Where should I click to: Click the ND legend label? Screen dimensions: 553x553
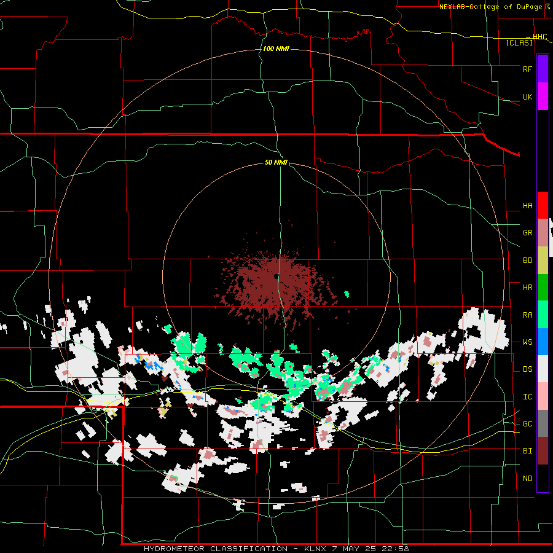527,479
